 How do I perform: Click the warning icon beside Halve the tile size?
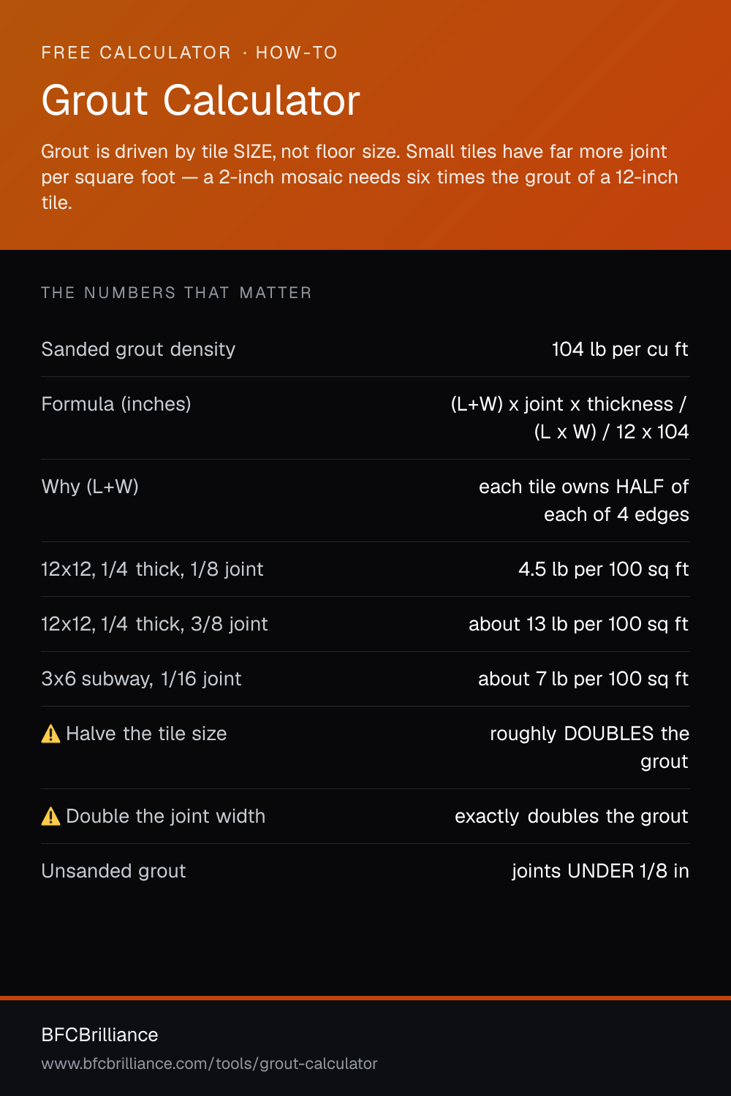pyautogui.click(x=51, y=734)
